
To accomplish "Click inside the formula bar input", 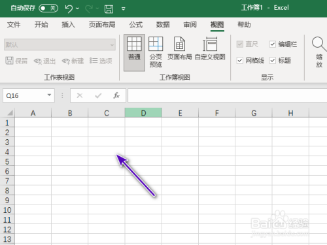I will point(228,95).
